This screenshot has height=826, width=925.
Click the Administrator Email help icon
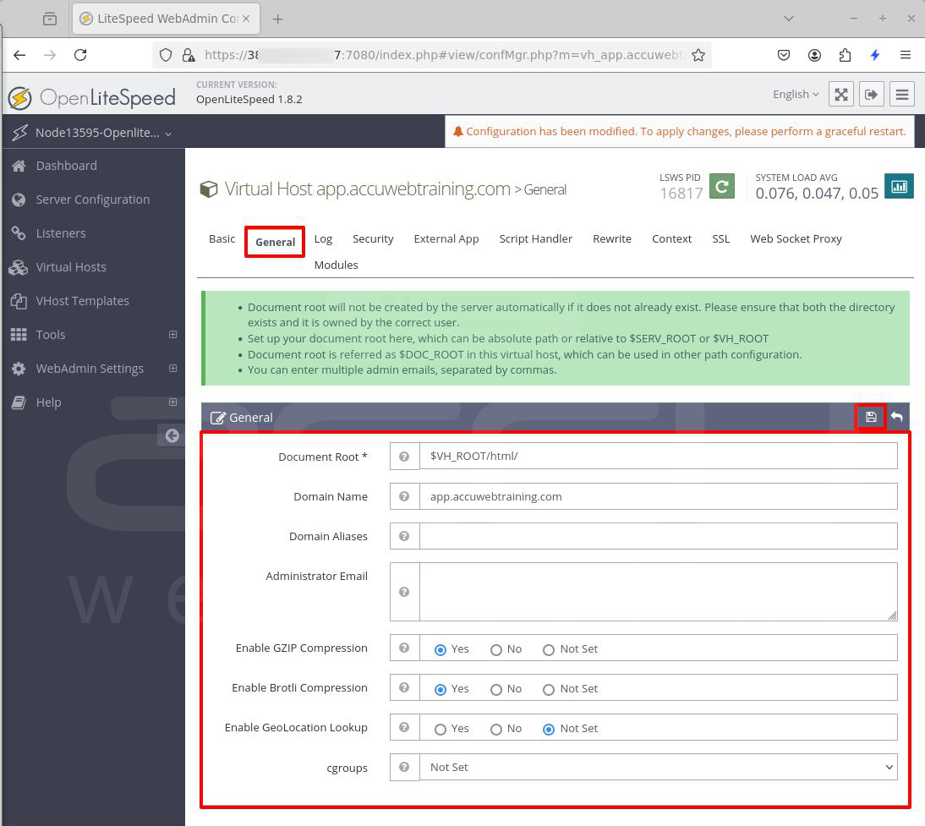coord(404,592)
